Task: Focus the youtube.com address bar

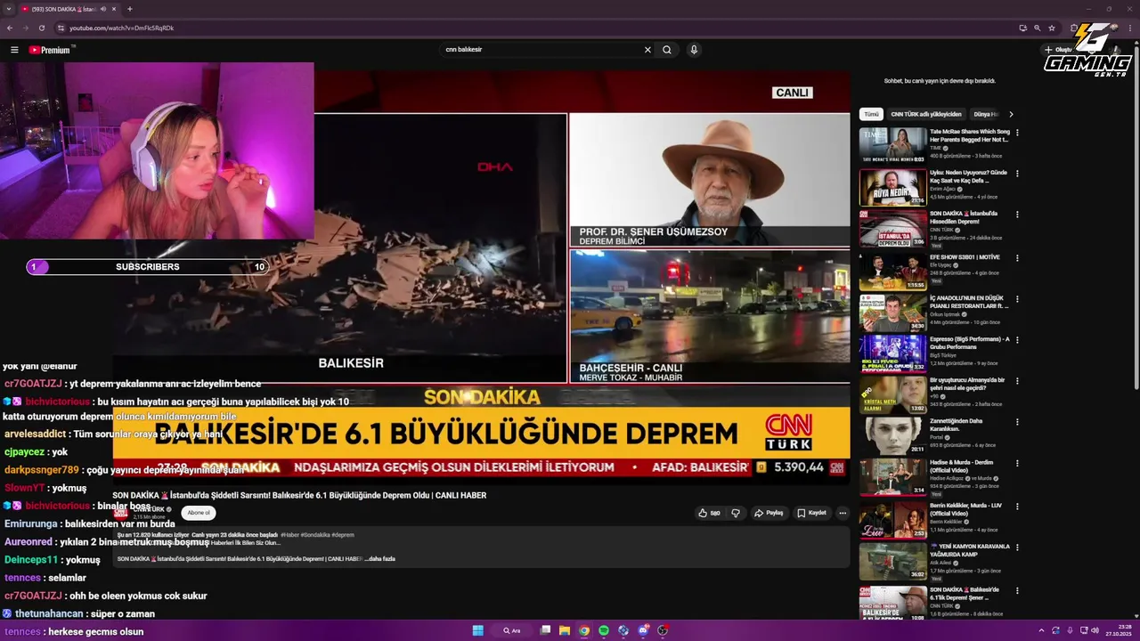Action: (534, 28)
